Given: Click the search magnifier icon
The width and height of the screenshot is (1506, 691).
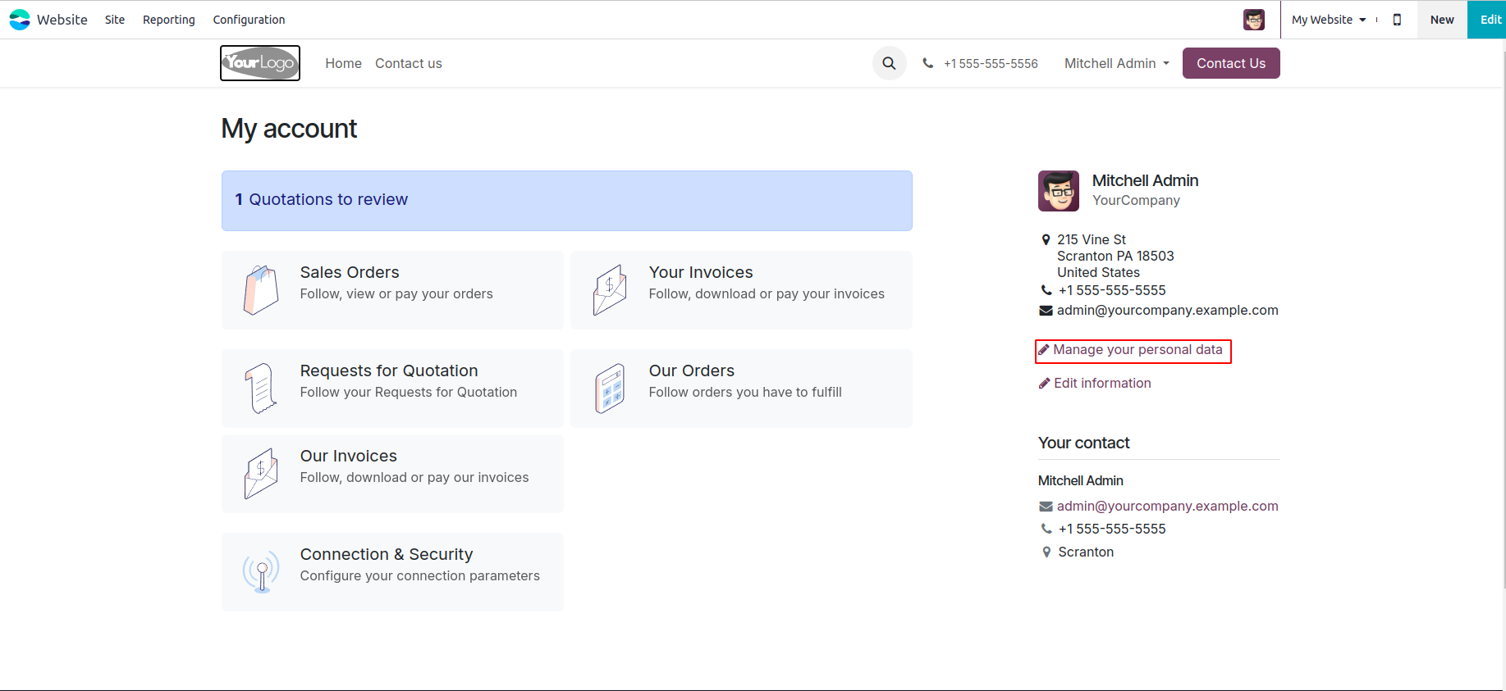Looking at the screenshot, I should click(x=889, y=63).
